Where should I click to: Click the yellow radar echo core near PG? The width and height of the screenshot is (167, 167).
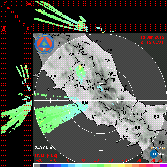click(x=80, y=67)
